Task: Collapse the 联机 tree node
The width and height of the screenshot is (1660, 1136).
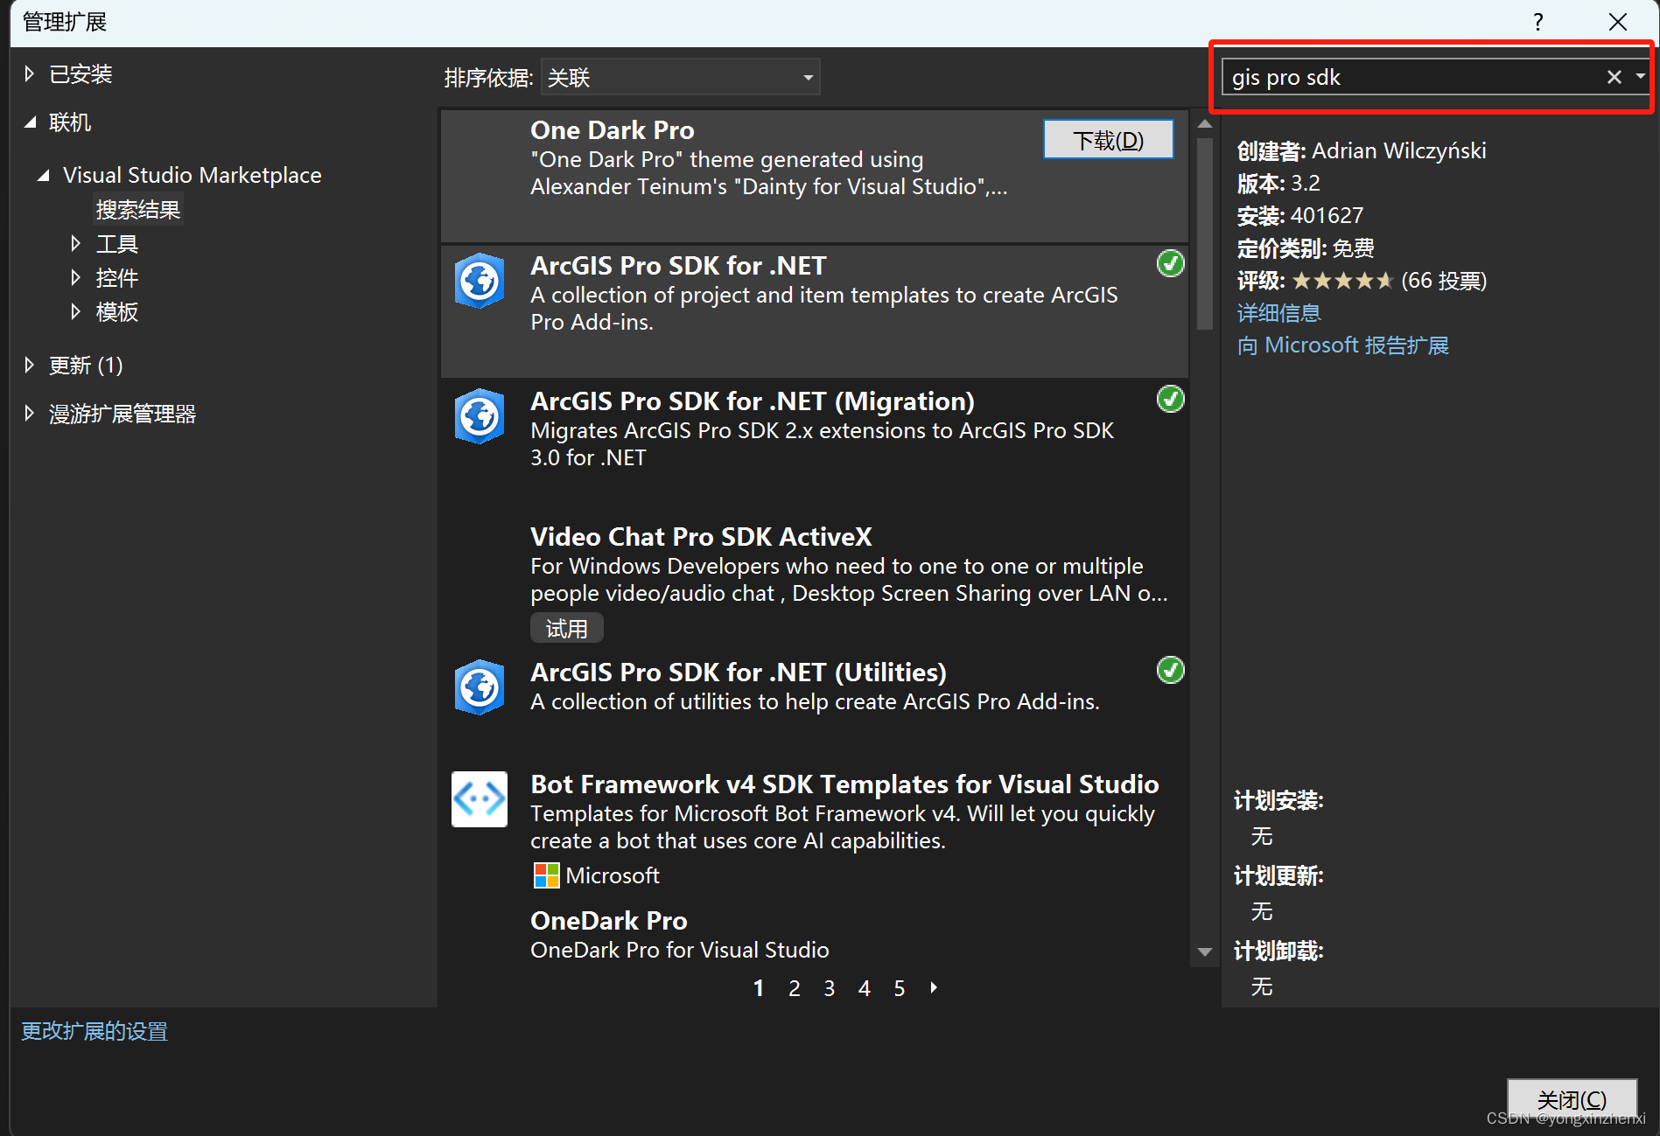Action: pyautogui.click(x=30, y=122)
